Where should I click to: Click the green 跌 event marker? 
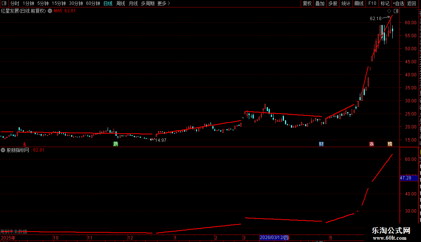116,144
